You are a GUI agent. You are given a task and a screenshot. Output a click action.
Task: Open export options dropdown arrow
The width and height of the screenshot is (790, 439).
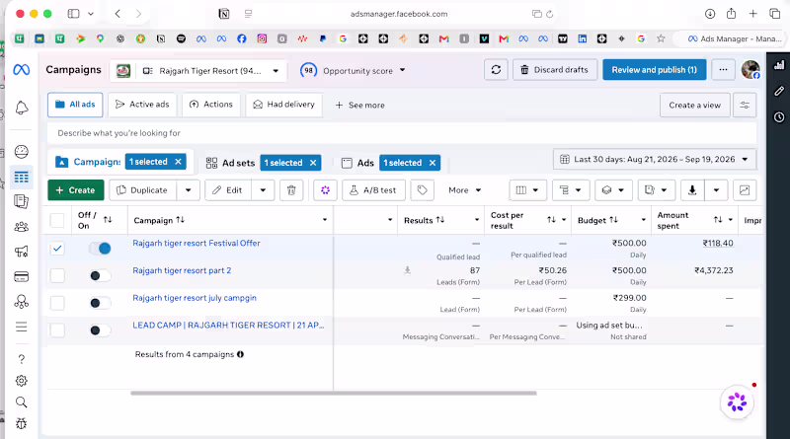pos(716,190)
